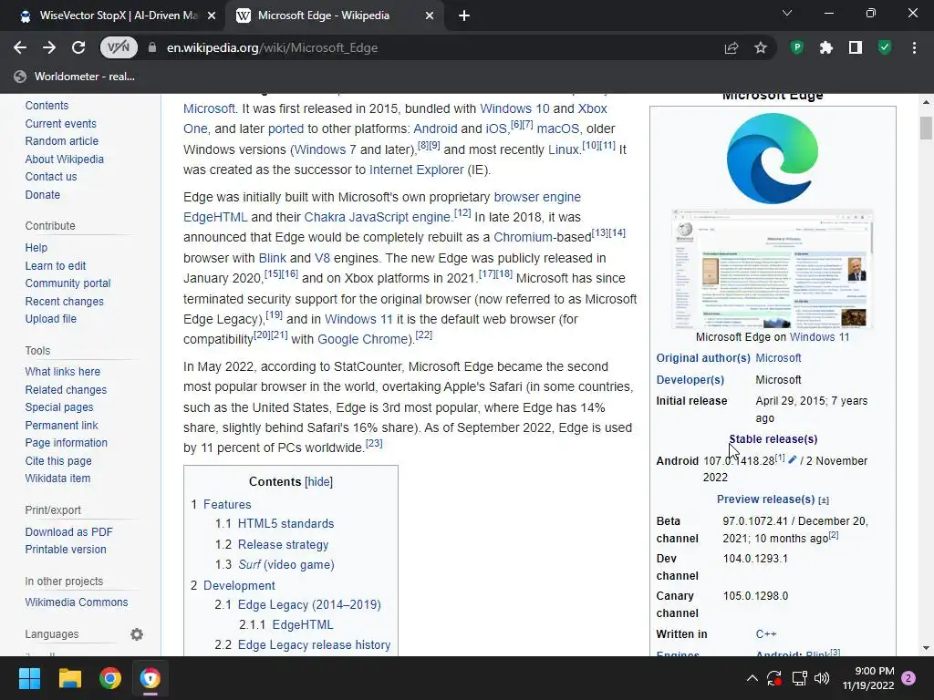The image size is (934, 700).
Task: Open the tab search chevron
Action: [787, 13]
